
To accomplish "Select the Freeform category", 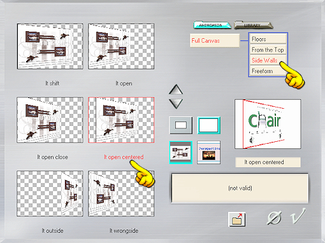I will pyautogui.click(x=268, y=71).
